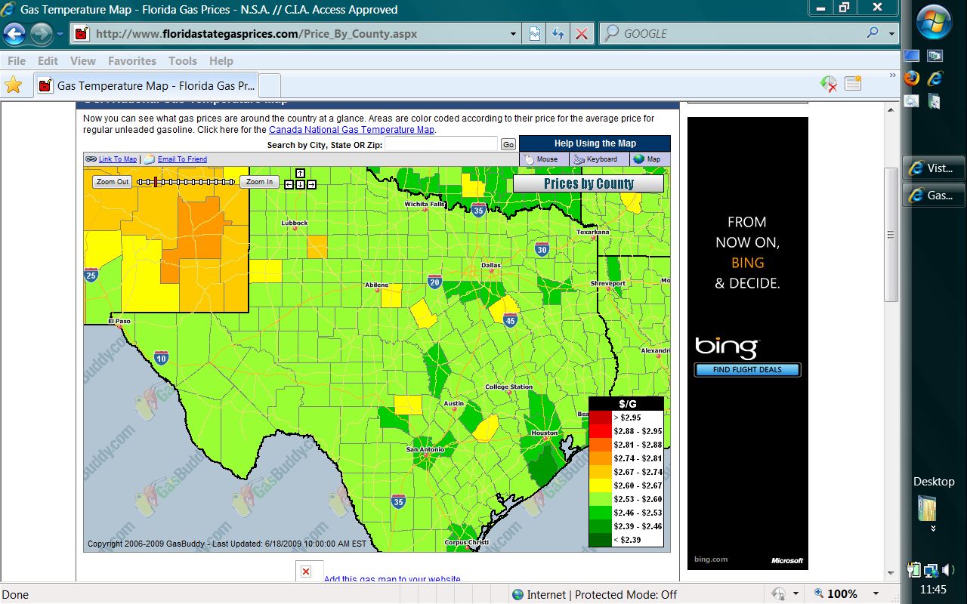Click the page-with-star toolbar icon
The width and height of the screenshot is (967, 604).
click(x=853, y=84)
